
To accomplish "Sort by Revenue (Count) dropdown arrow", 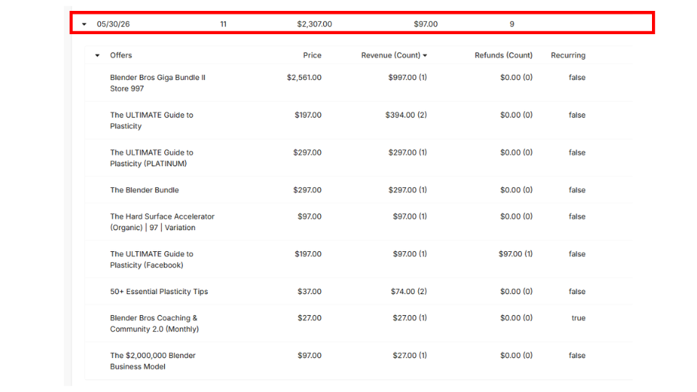I will pos(425,56).
